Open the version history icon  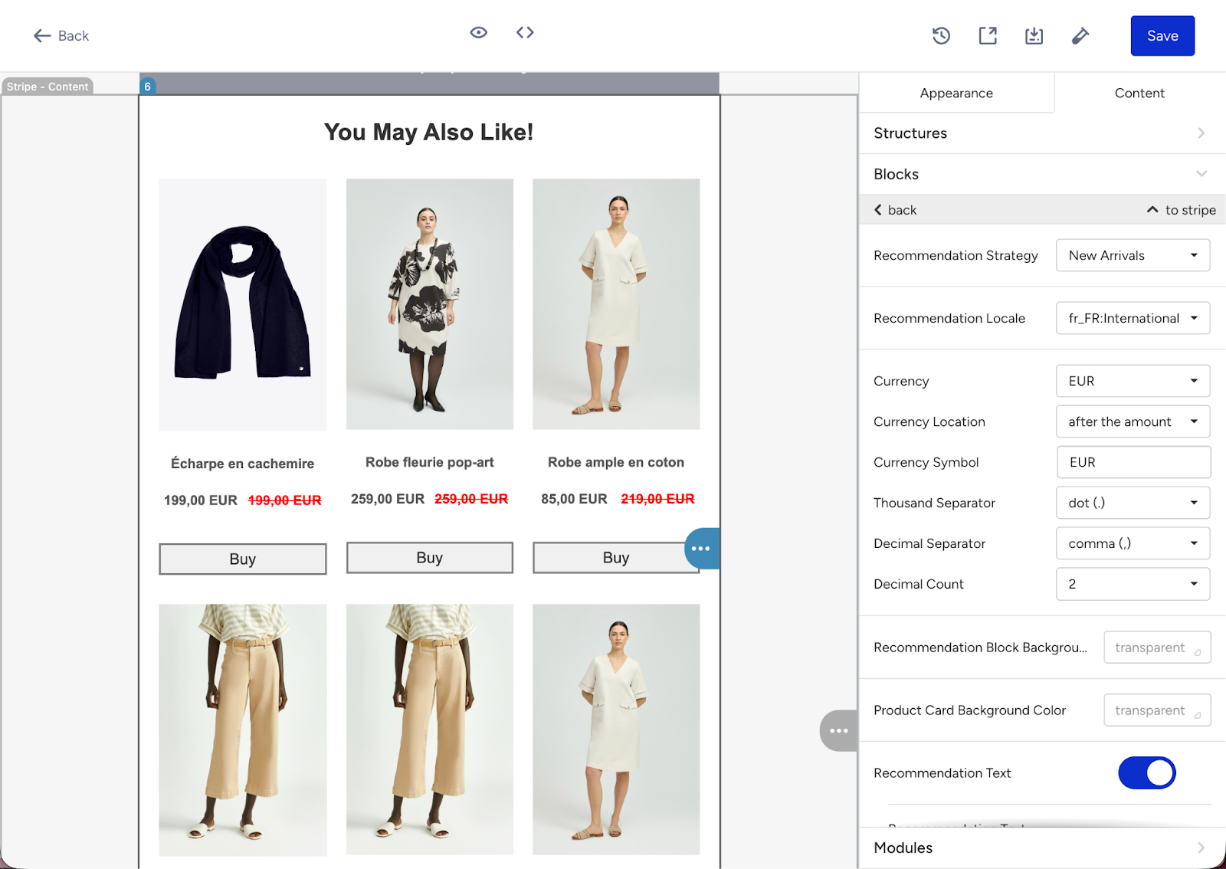click(941, 35)
